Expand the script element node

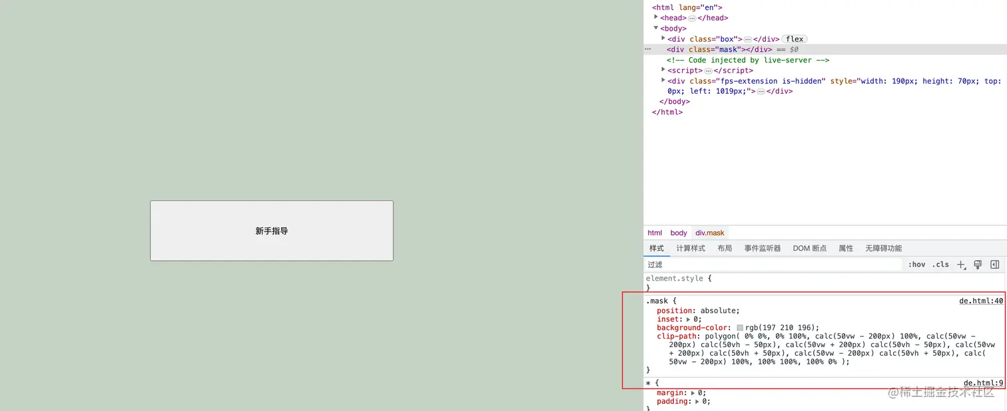pos(663,70)
